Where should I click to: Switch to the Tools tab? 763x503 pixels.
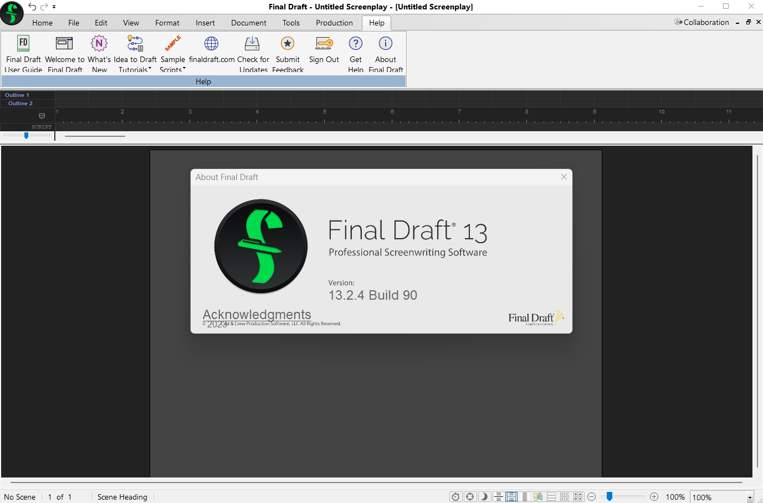[x=291, y=23]
